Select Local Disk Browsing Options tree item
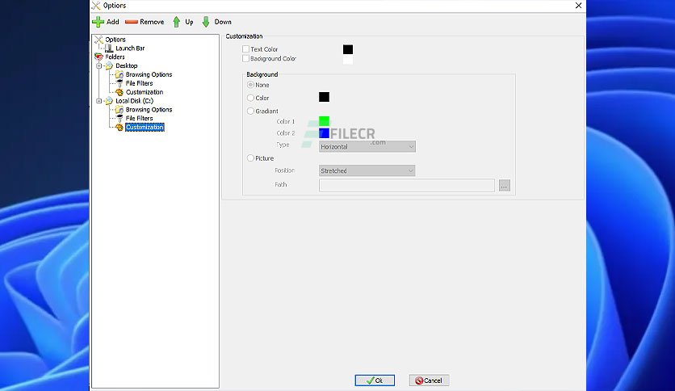 pos(149,110)
